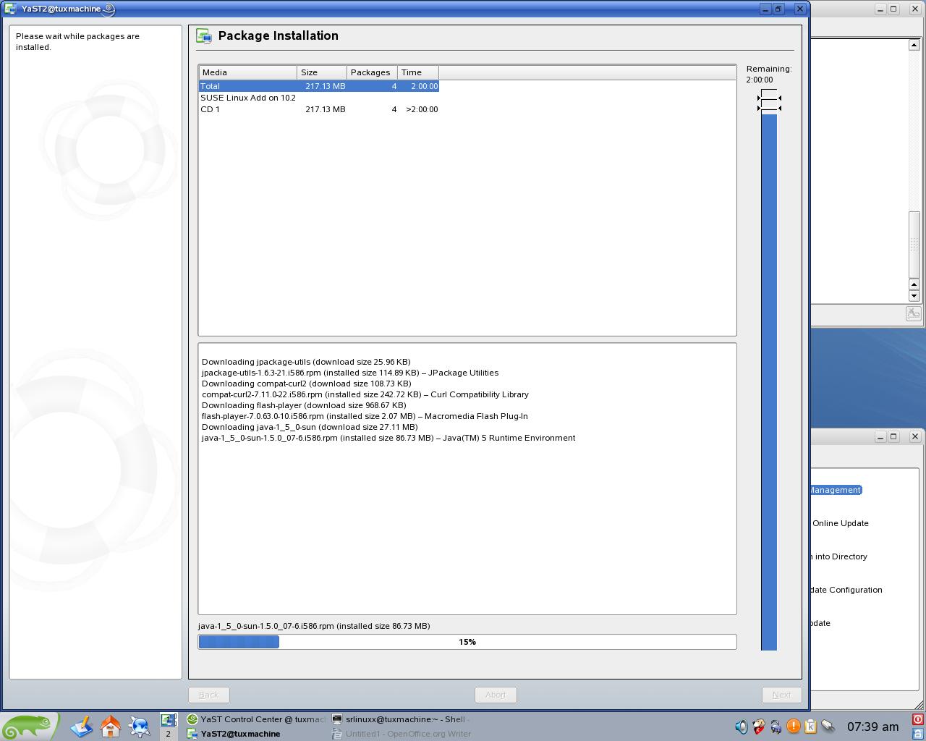Click scroll-up arrow at bottom of background scrollbar
926x741 pixels.
click(x=914, y=284)
